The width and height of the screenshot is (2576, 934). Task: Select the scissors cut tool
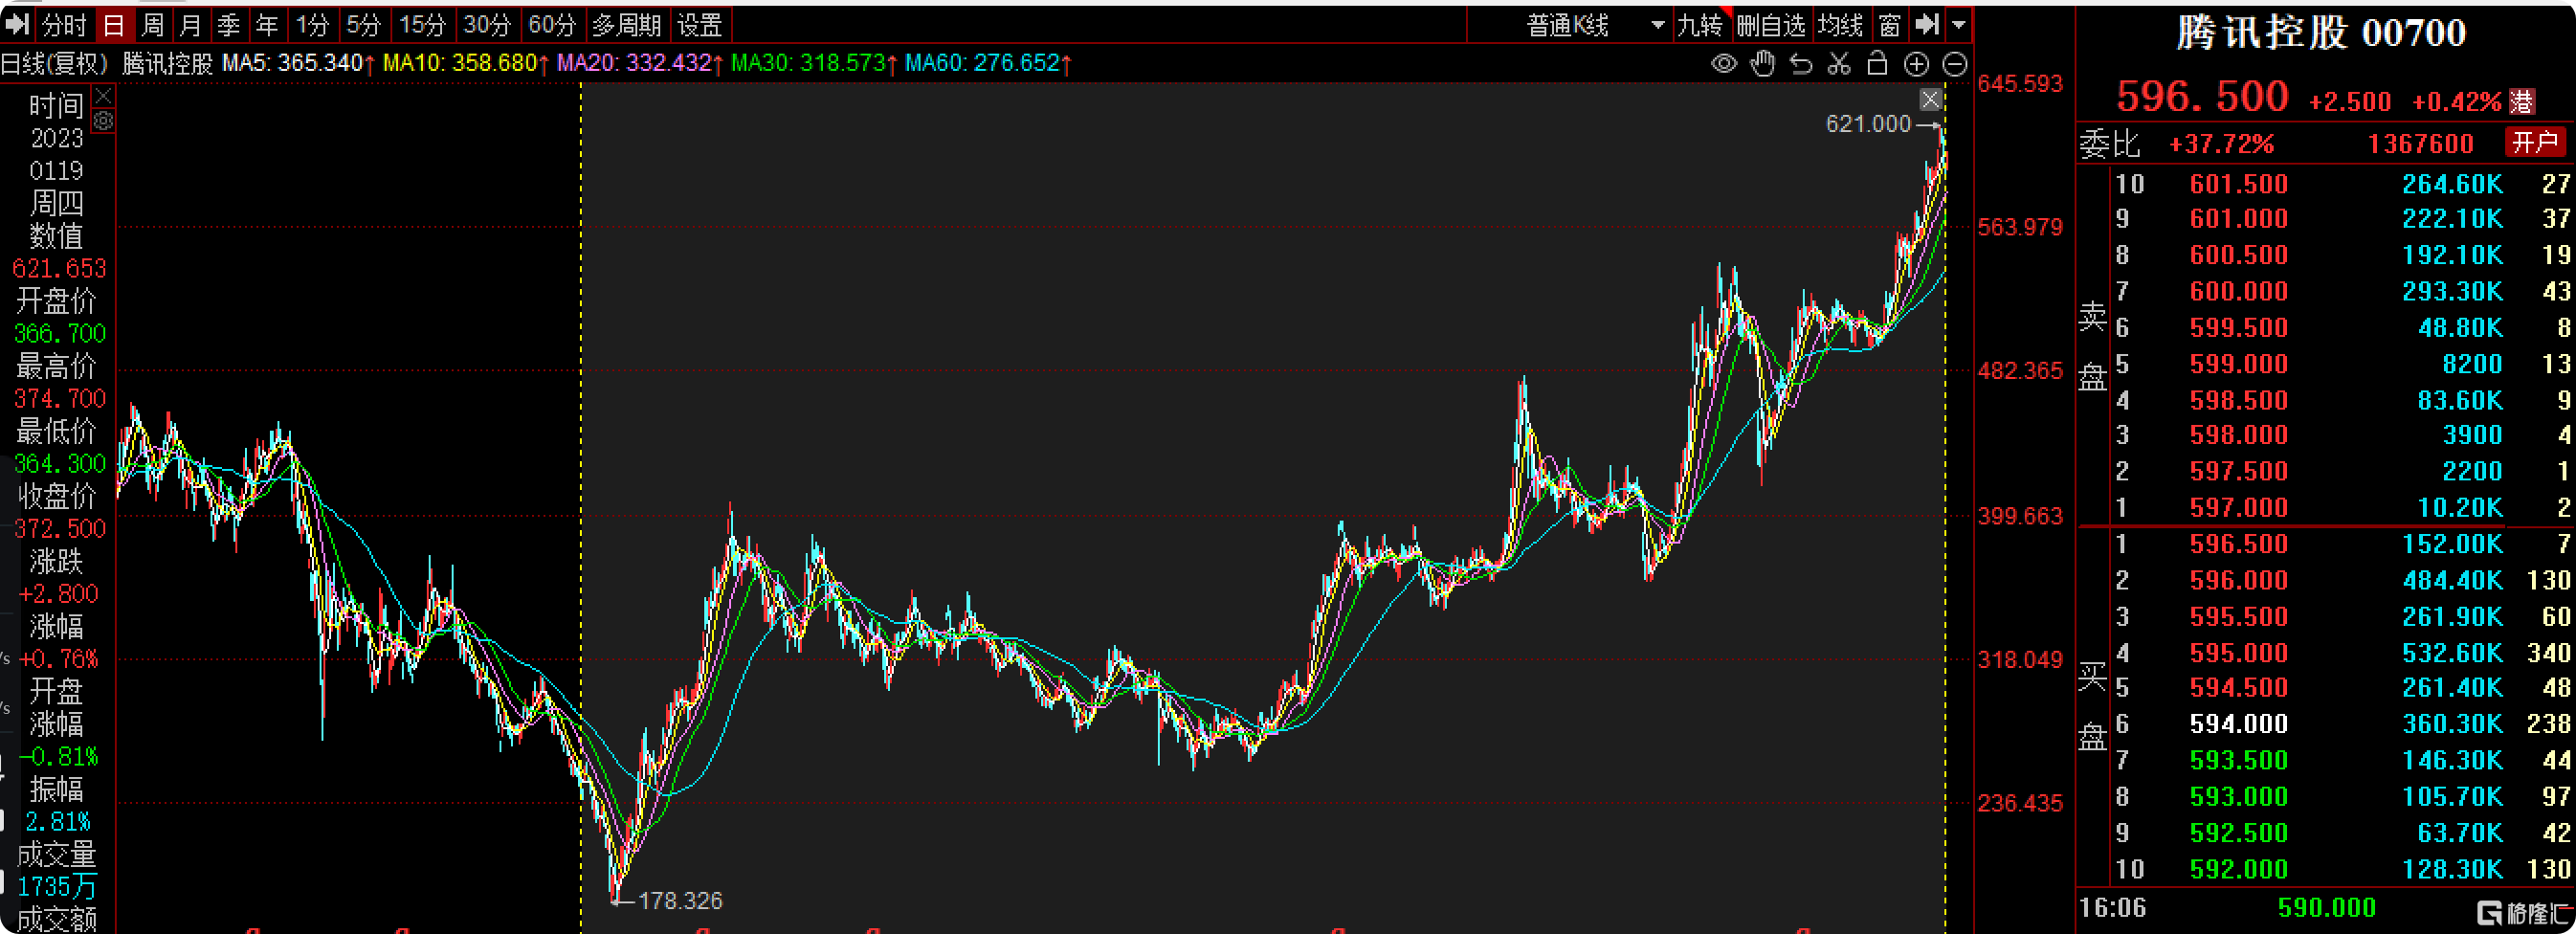click(1839, 64)
